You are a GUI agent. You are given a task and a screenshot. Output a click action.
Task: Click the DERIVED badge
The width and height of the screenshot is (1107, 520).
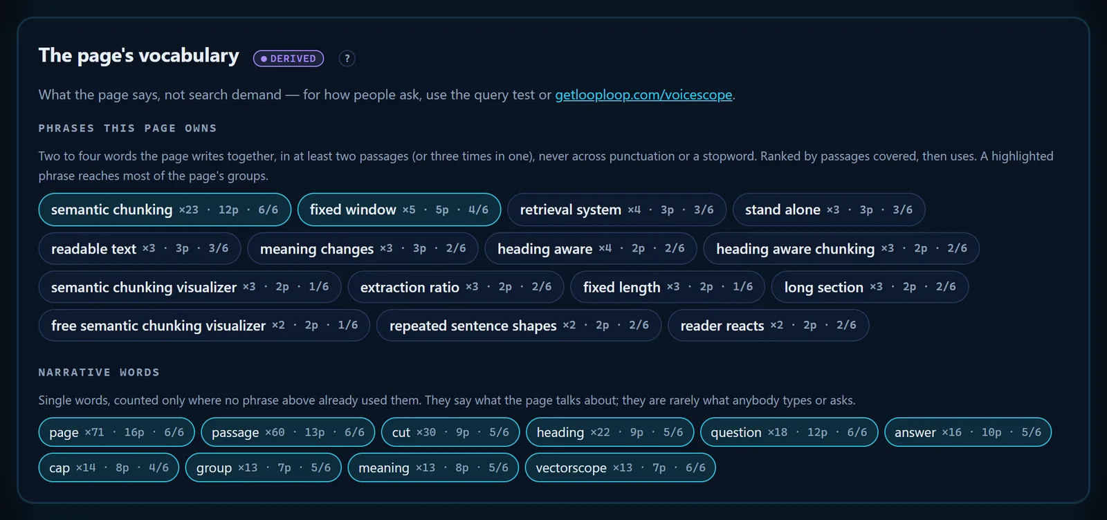click(x=289, y=59)
